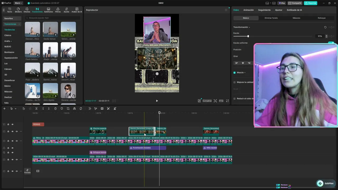Click the add track plus icon

pos(4,108)
